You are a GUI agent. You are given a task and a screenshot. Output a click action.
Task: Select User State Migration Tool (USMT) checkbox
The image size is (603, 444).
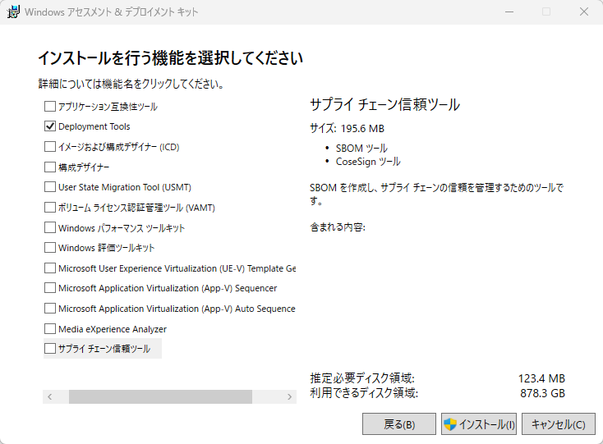coord(49,187)
